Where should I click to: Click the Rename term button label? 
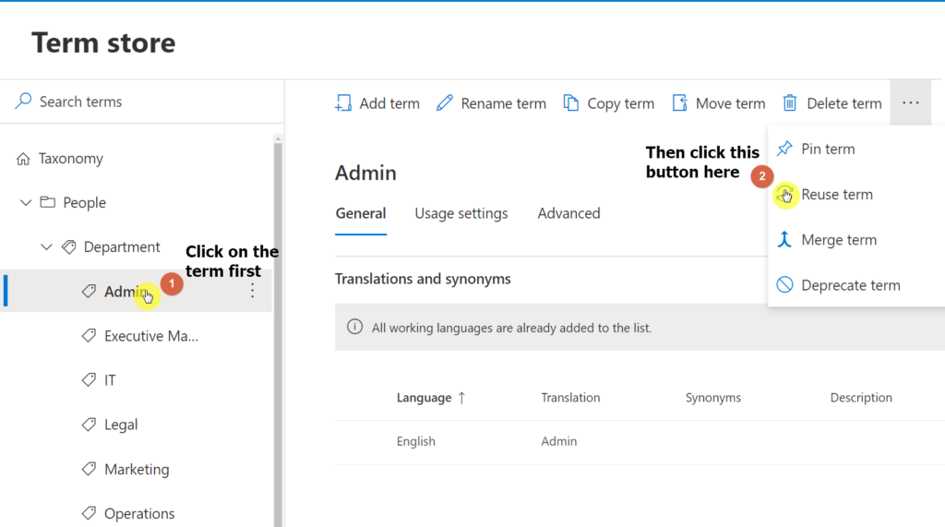(x=503, y=103)
